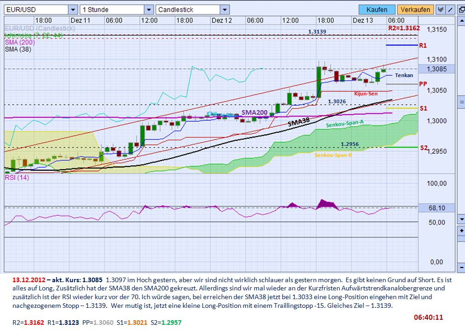The width and height of the screenshot is (465, 334).
Task: Click the Verkaufen button
Action: pos(415,10)
